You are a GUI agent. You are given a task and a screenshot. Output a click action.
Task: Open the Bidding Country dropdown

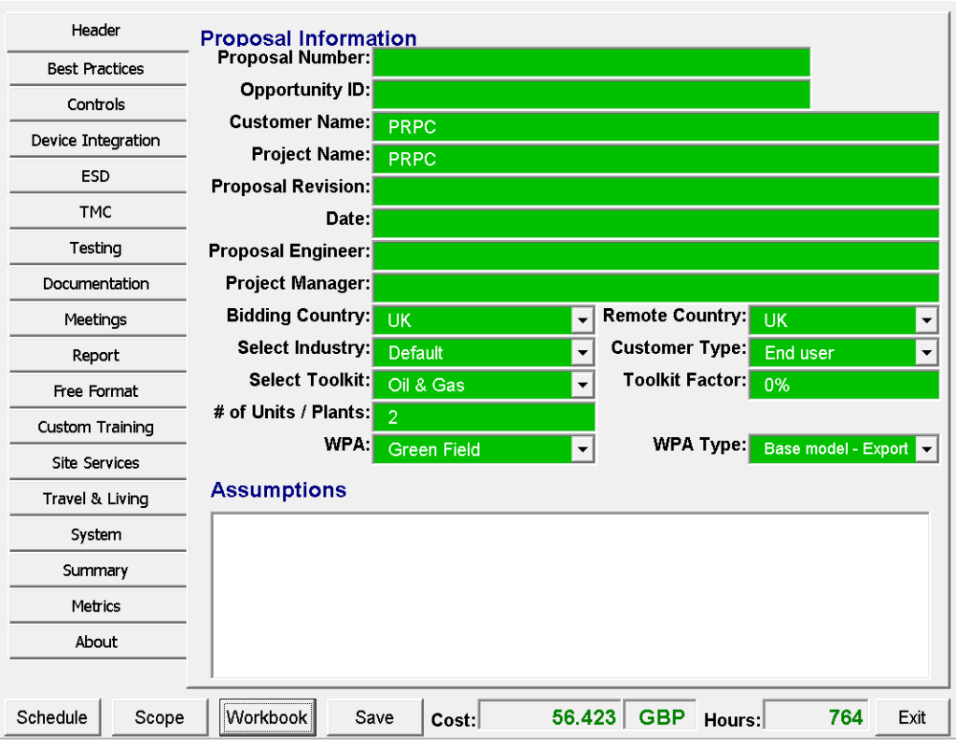[x=583, y=320]
